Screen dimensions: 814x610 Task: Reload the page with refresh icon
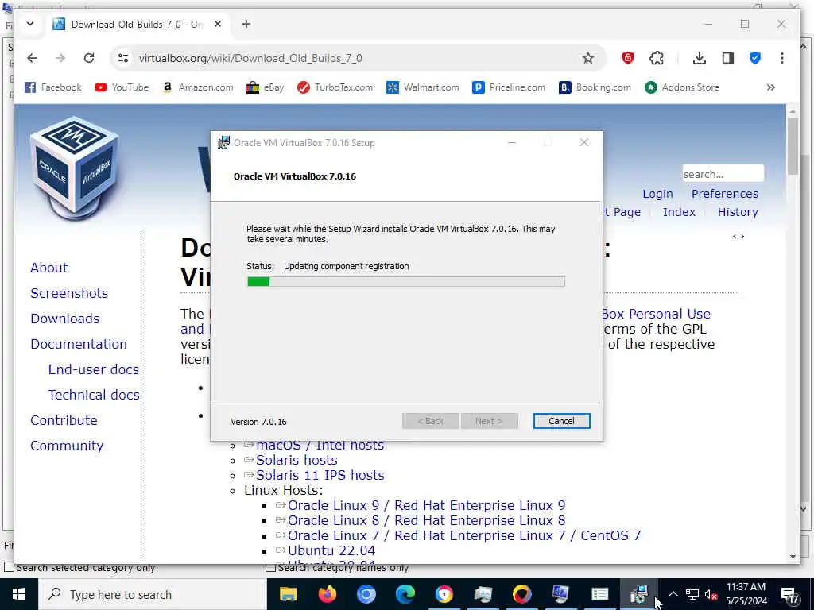(89, 58)
